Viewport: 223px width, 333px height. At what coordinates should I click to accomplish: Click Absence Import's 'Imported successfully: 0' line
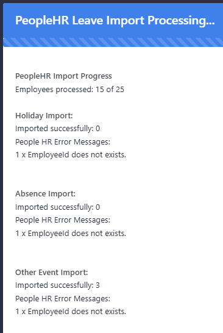(57, 207)
